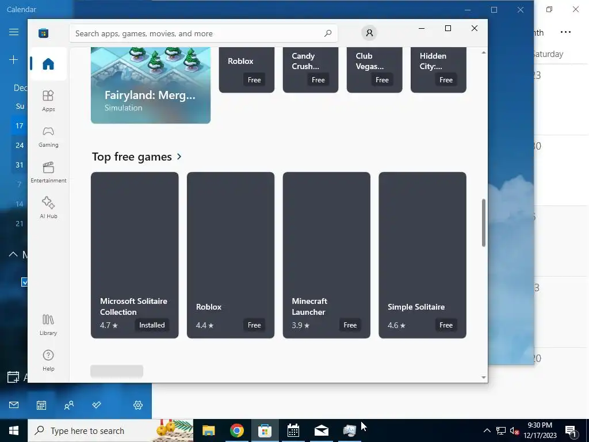Open the user account profile icon
This screenshot has width=589, height=442.
pyautogui.click(x=369, y=33)
